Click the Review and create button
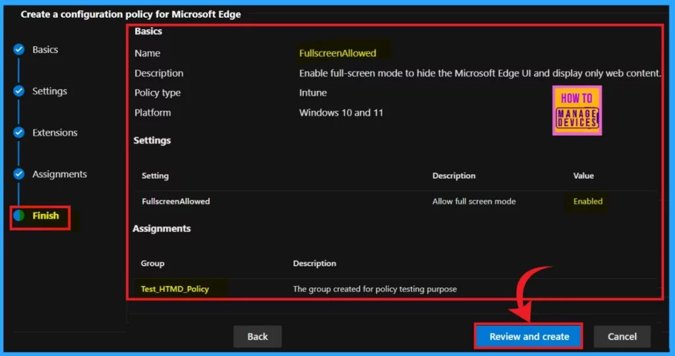This screenshot has width=675, height=356. [x=529, y=336]
